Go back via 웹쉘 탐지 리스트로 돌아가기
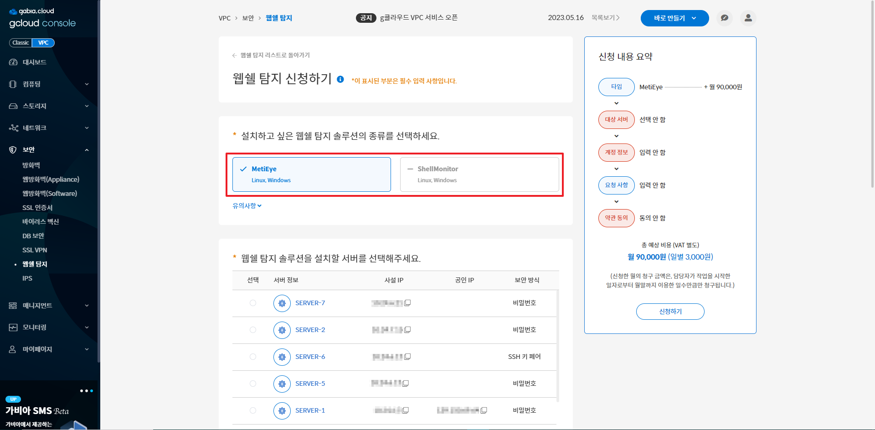This screenshot has width=875, height=430. click(271, 55)
